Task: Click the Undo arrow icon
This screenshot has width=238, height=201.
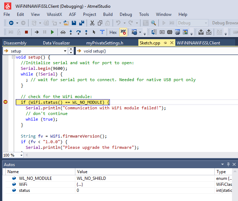Action: tap(118, 23)
